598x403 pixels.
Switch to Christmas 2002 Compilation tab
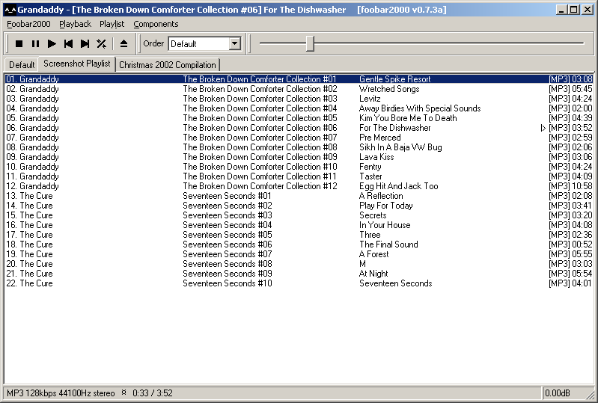[x=168, y=65]
